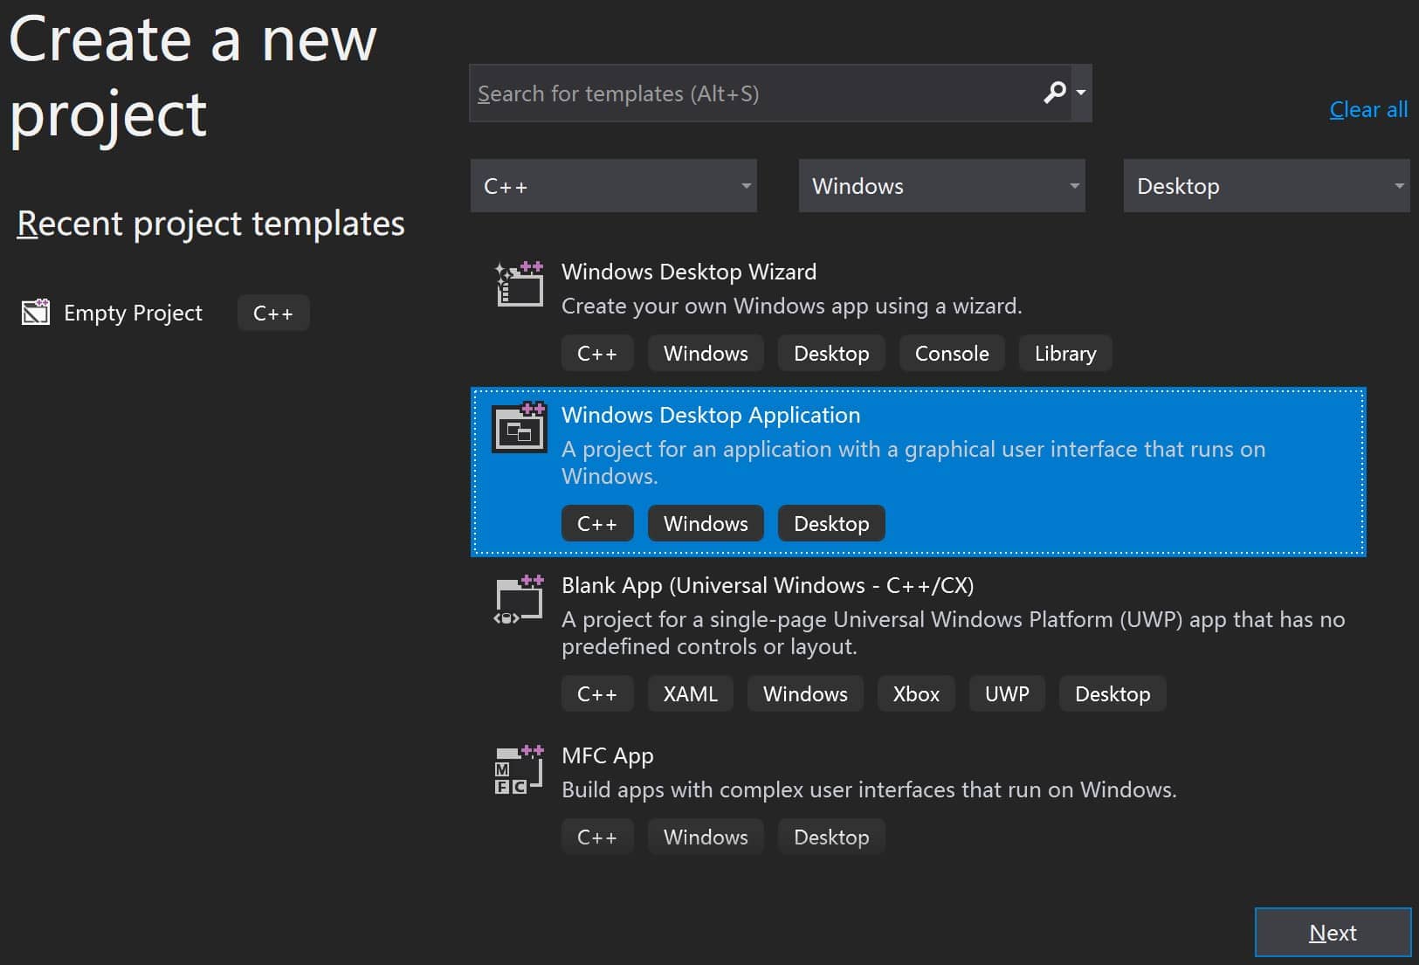Screen dimensions: 1419x965
Task: Expand the Windows platform filter dropdown
Action: point(941,186)
